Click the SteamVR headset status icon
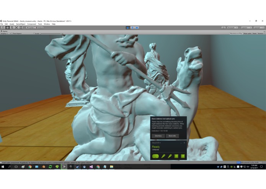 click(155, 156)
